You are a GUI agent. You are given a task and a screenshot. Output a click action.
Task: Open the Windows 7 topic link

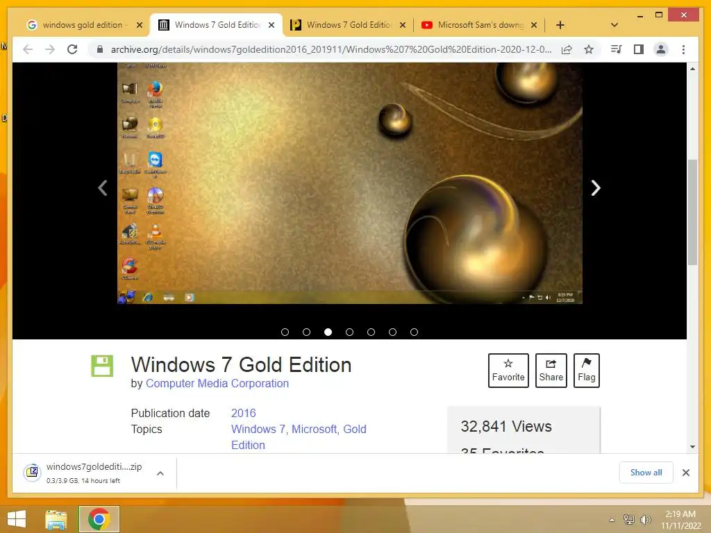pyautogui.click(x=258, y=429)
